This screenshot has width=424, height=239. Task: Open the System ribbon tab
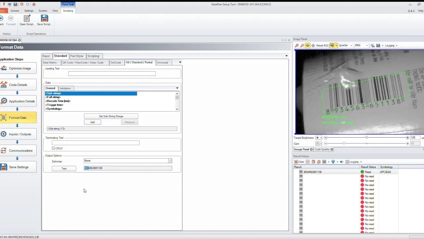43,11
